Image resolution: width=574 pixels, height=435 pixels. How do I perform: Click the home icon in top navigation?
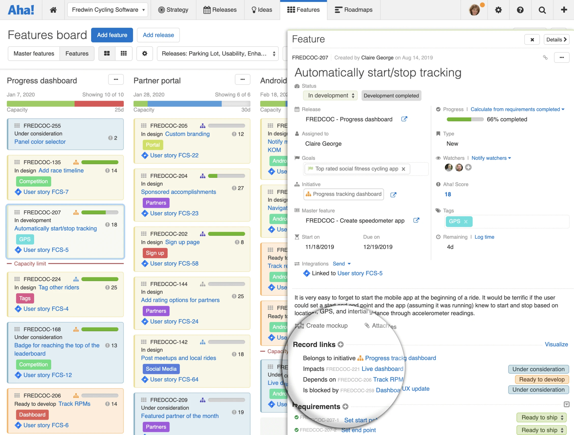tap(53, 10)
